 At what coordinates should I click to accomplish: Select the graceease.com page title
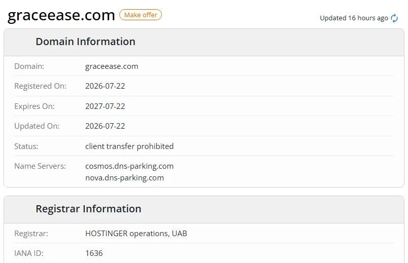[61, 15]
